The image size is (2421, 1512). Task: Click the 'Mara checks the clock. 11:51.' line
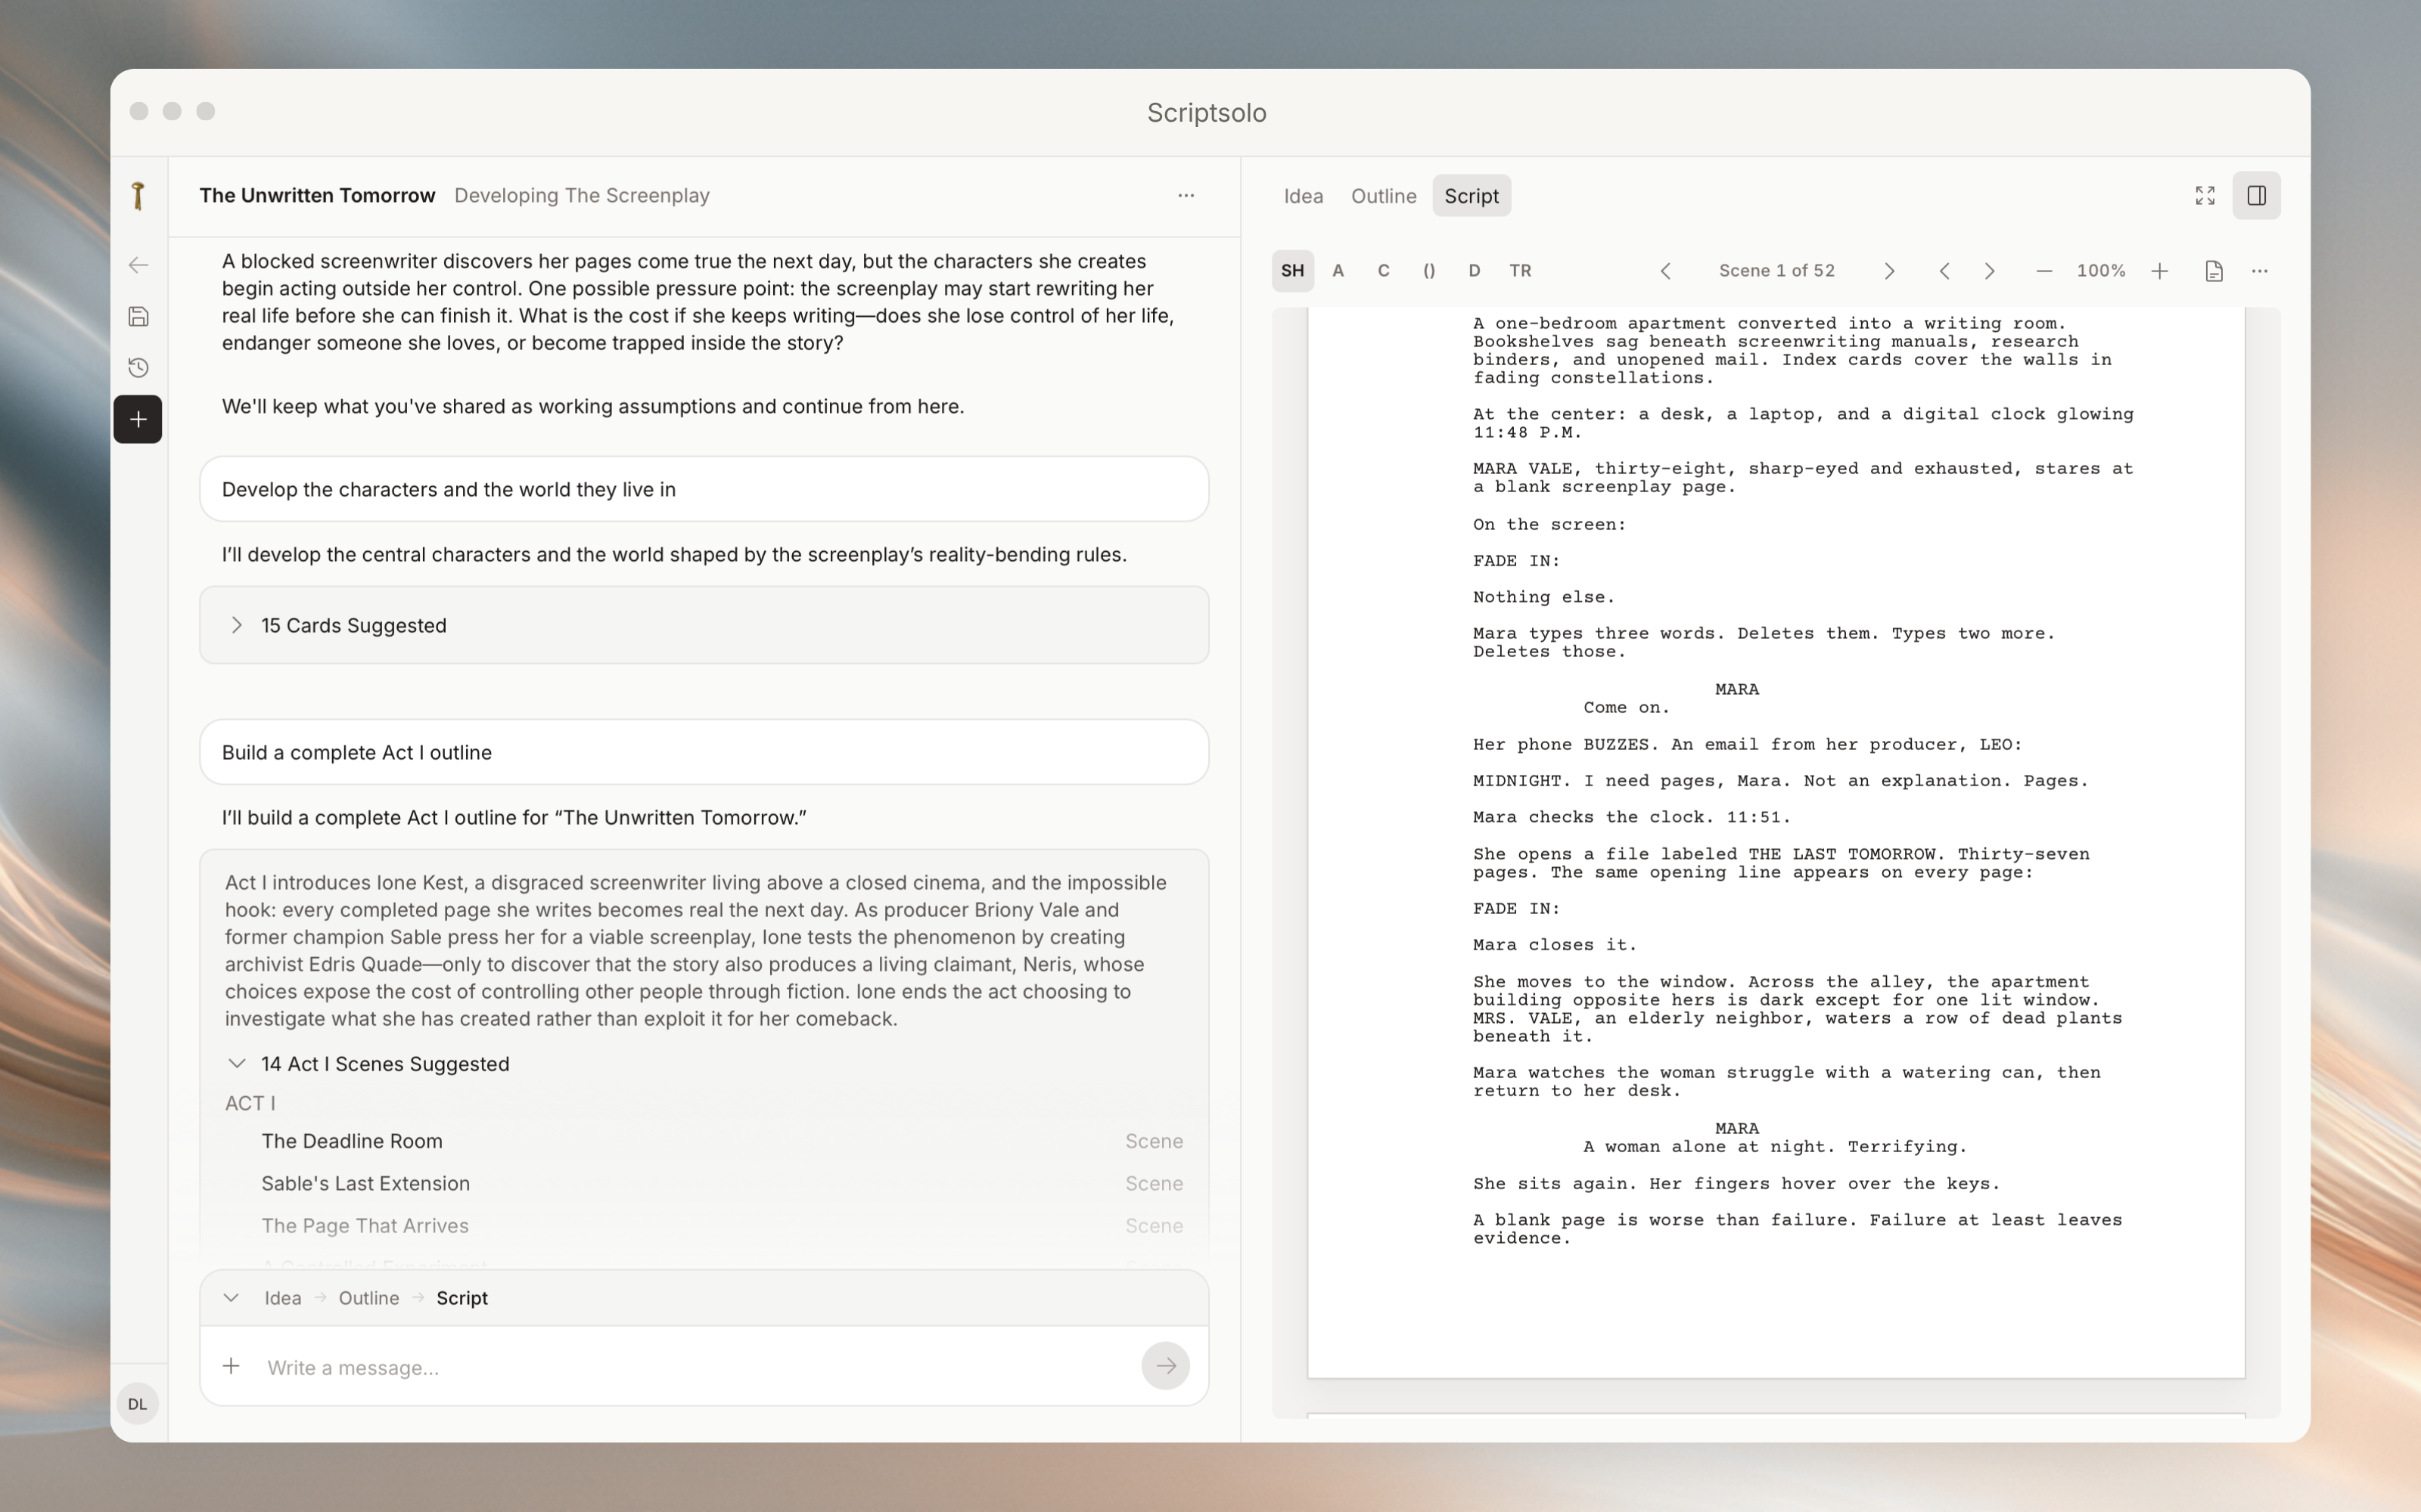click(x=1632, y=817)
